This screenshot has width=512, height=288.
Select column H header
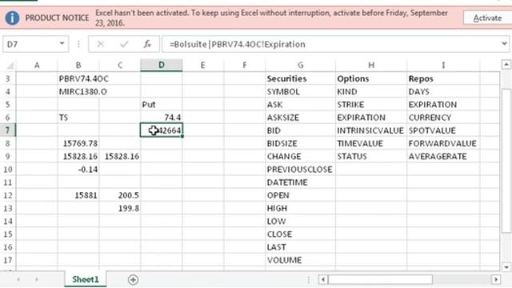pyautogui.click(x=371, y=66)
